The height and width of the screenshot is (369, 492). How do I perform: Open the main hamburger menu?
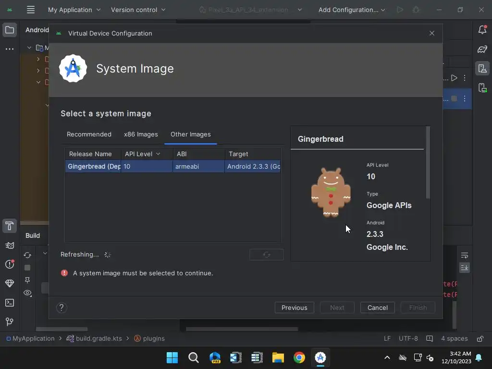tap(30, 10)
